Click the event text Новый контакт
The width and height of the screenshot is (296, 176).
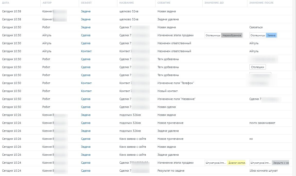pos(168,91)
